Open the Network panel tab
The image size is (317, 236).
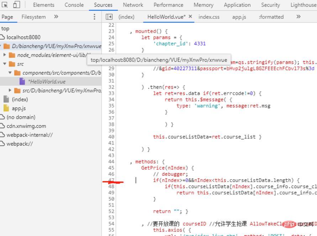coord(133,5)
